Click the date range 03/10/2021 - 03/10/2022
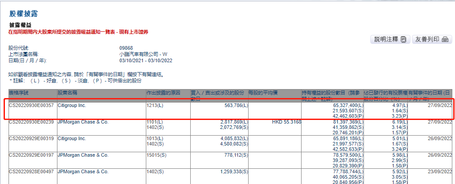Screen dimensions: 455x184 146,61
